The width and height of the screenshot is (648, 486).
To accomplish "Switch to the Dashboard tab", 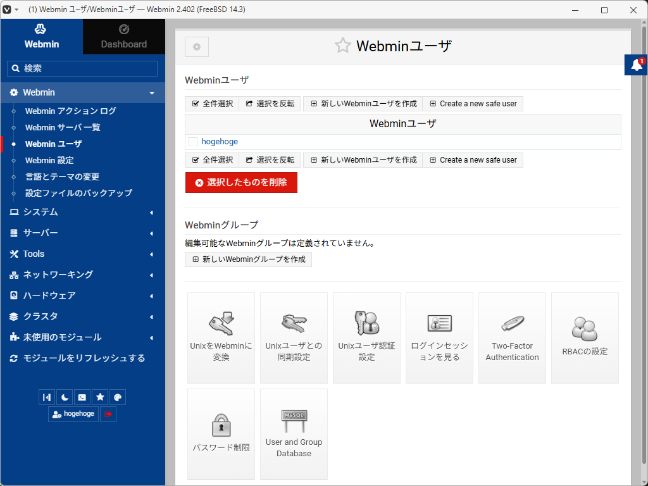I will click(124, 36).
